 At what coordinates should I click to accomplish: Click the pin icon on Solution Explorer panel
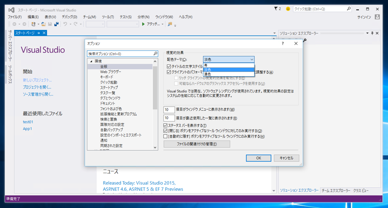[x=372, y=33]
